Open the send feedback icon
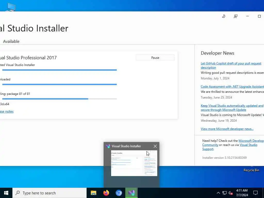264x198 pixels. point(236,16)
